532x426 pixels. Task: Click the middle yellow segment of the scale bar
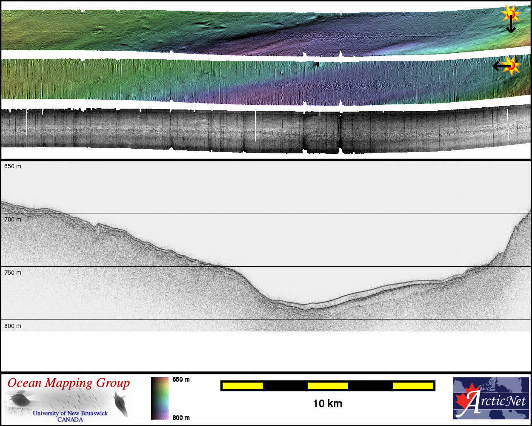328,386
